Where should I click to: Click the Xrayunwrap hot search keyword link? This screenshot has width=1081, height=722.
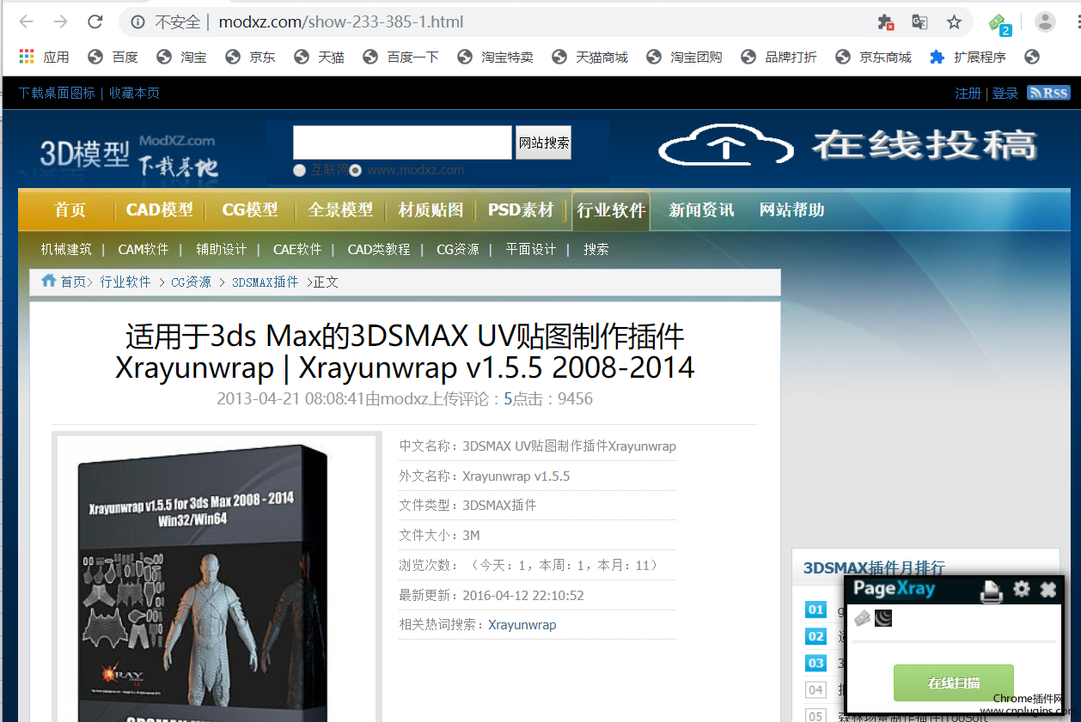click(x=522, y=625)
